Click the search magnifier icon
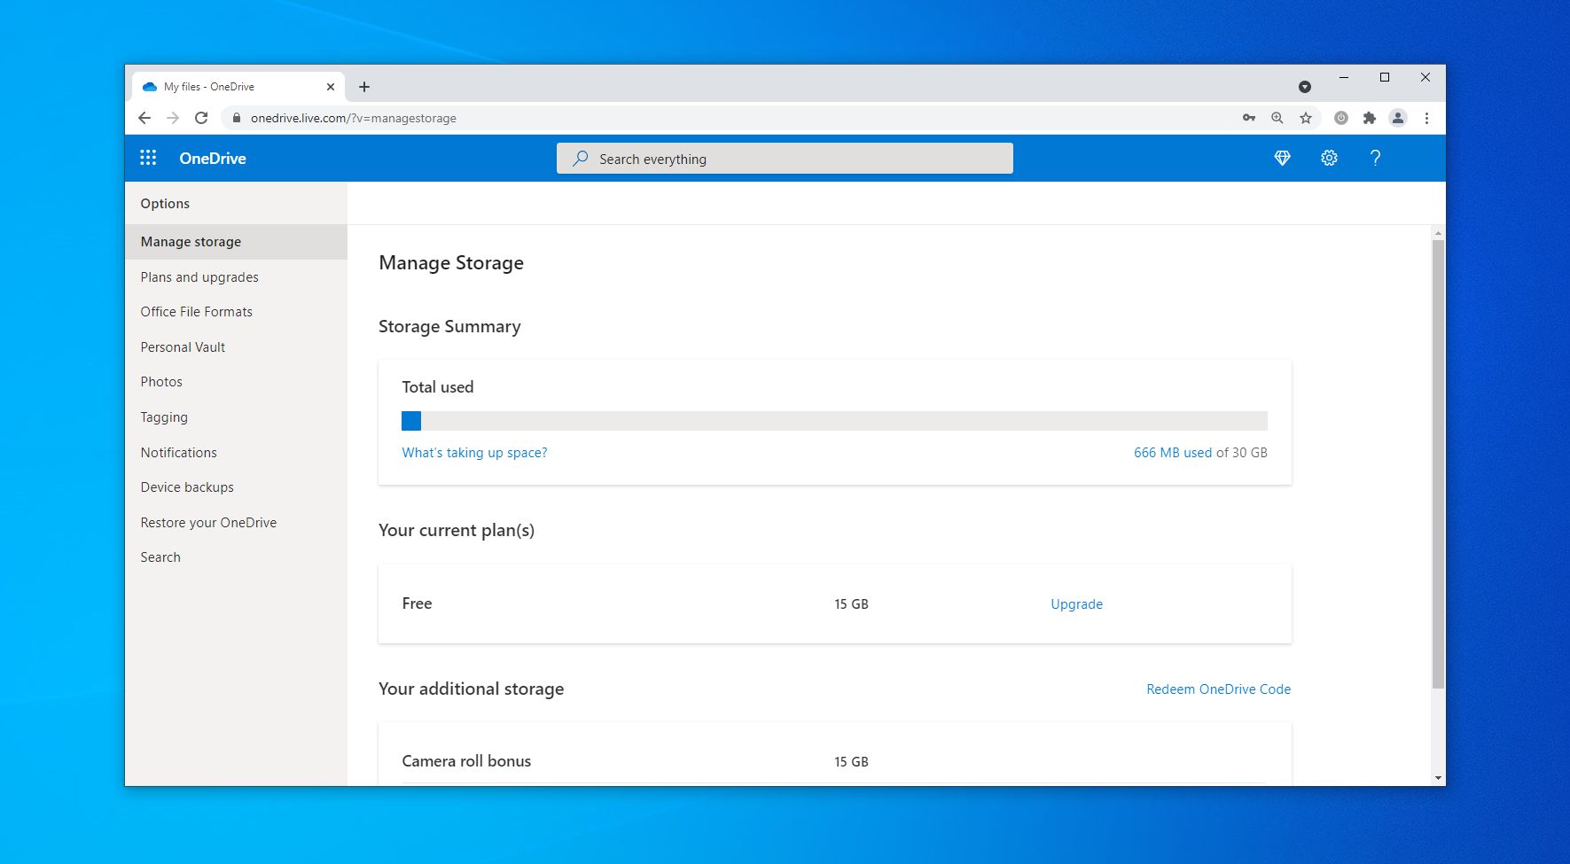The height and width of the screenshot is (864, 1570). tap(580, 159)
